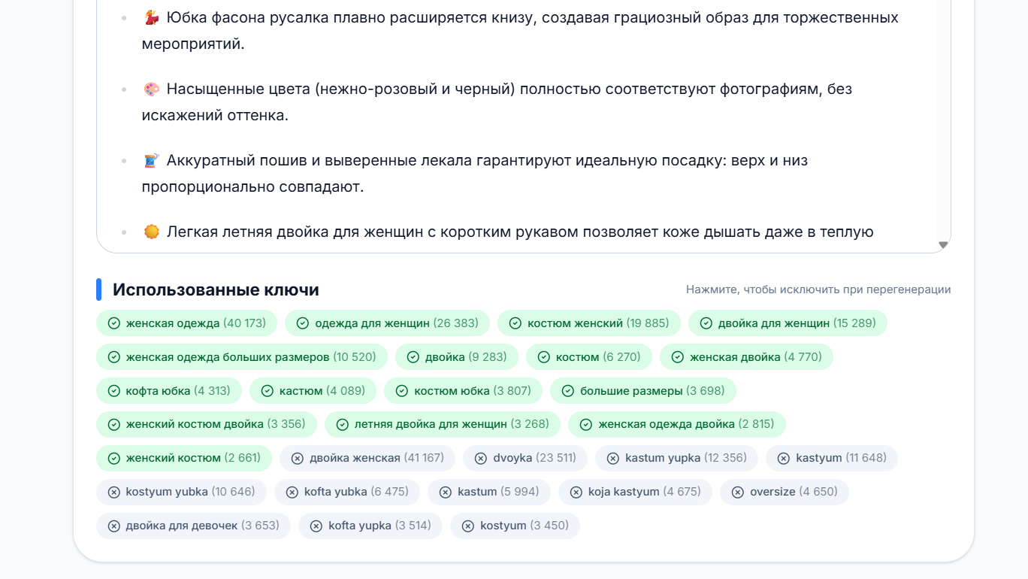Click the x icon on 'kastyum' chip

[x=784, y=458]
